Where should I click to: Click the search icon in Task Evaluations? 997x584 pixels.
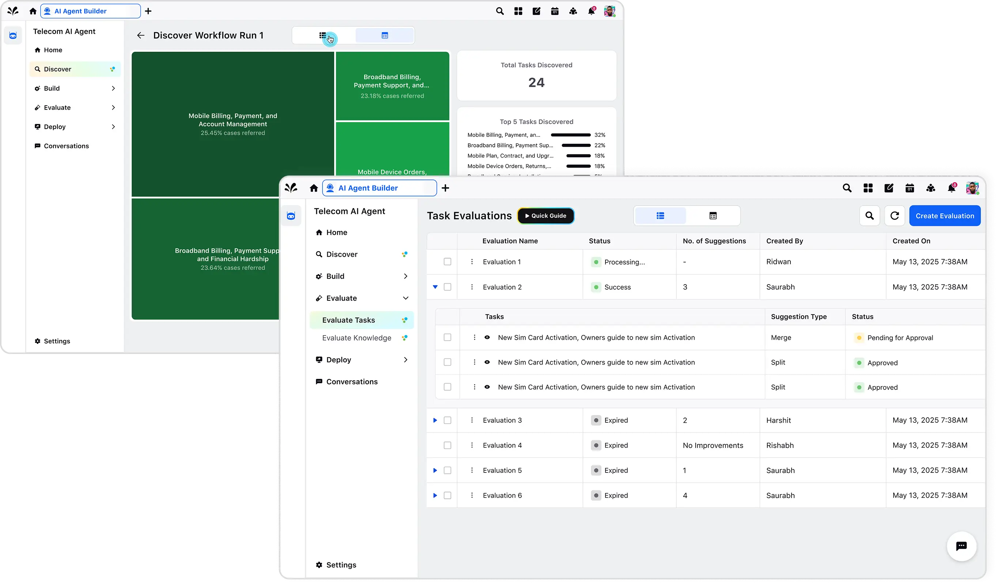point(869,216)
